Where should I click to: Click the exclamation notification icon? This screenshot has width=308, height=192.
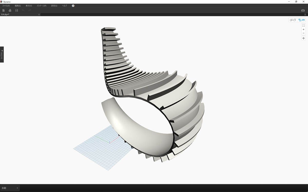pyautogui.click(x=73, y=6)
